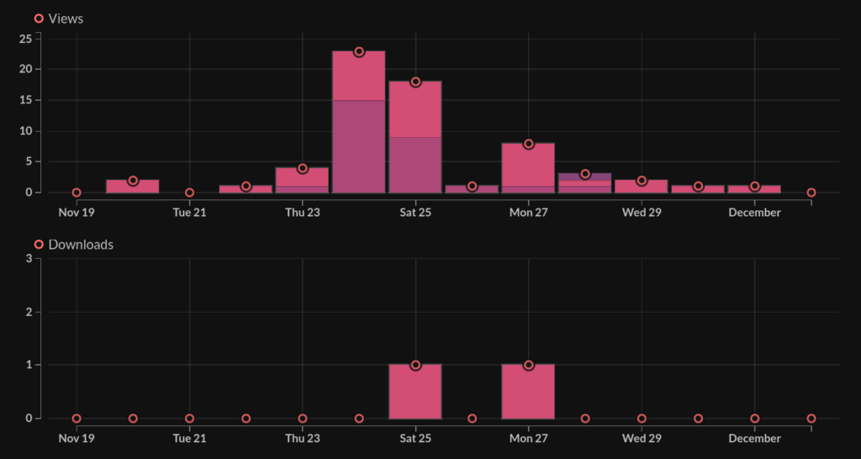Click the Downloads legend marker icon
This screenshot has width=861, height=459.
(x=39, y=245)
